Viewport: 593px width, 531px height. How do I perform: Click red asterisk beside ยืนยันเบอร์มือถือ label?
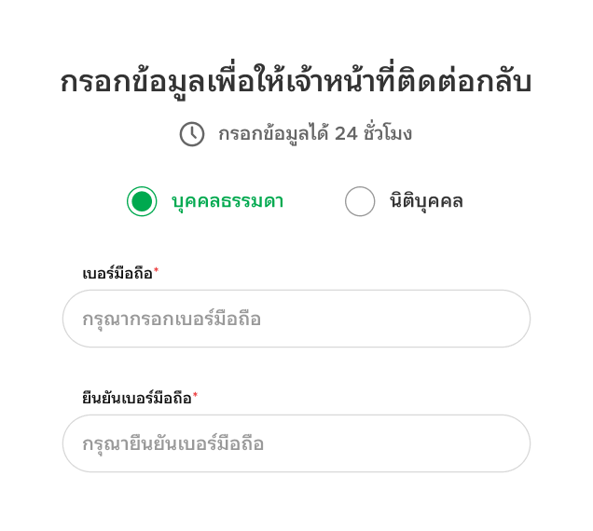(196, 395)
